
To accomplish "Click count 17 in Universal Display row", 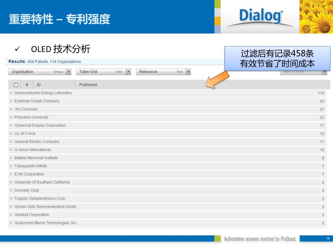I will (x=322, y=126).
